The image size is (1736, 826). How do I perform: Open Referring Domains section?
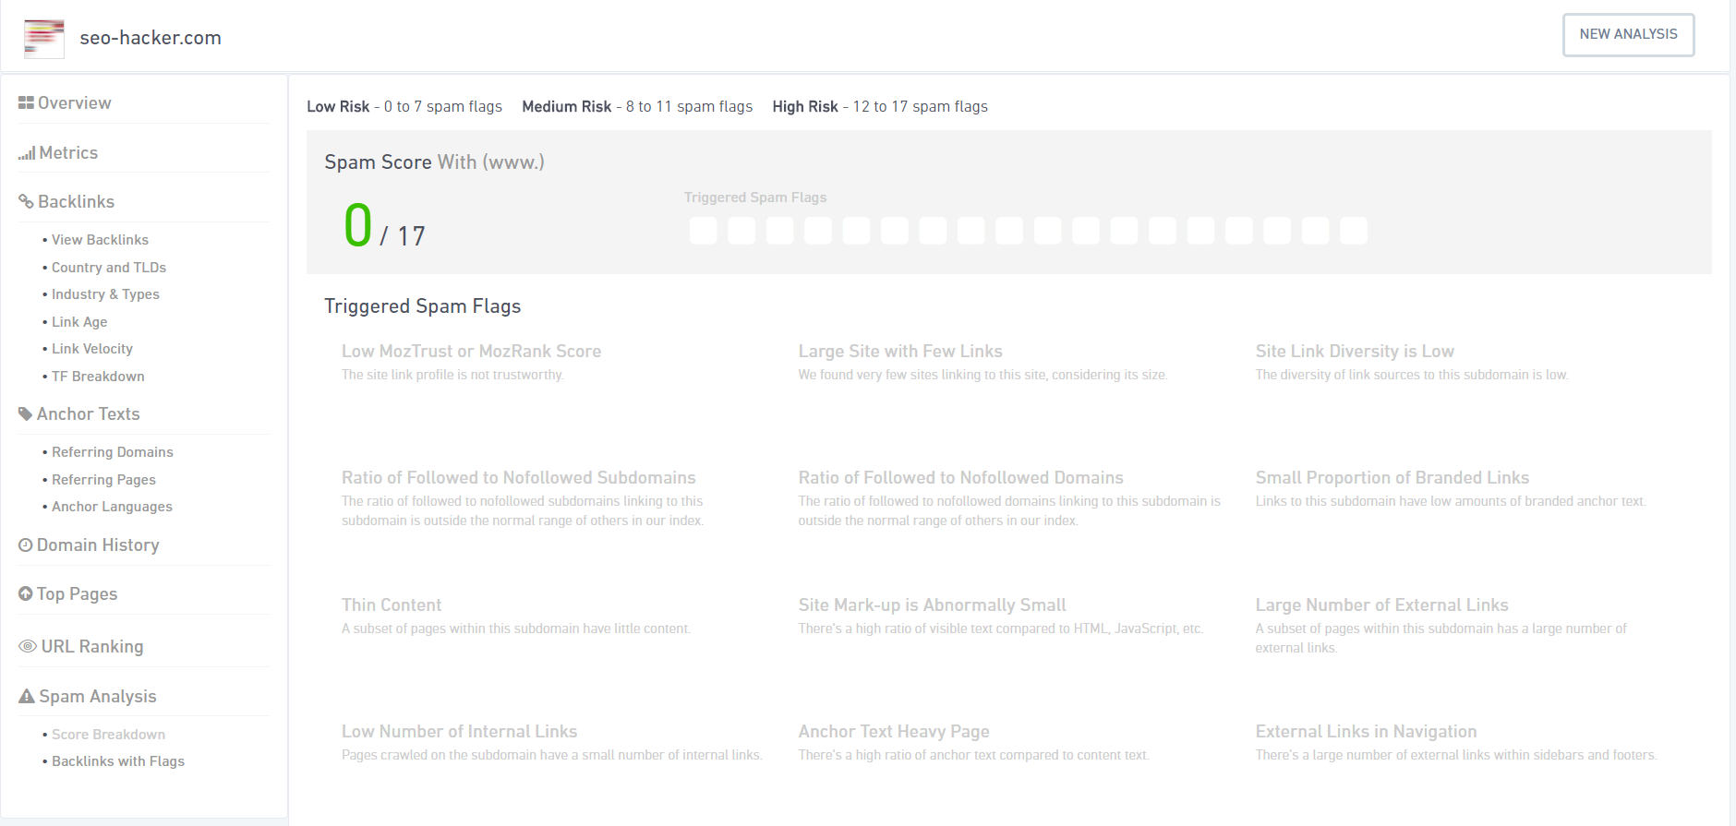coord(112,452)
